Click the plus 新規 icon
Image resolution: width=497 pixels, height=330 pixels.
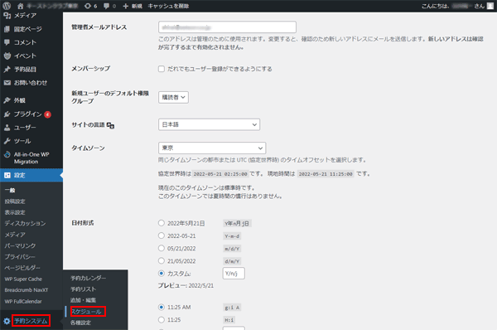(x=126, y=6)
